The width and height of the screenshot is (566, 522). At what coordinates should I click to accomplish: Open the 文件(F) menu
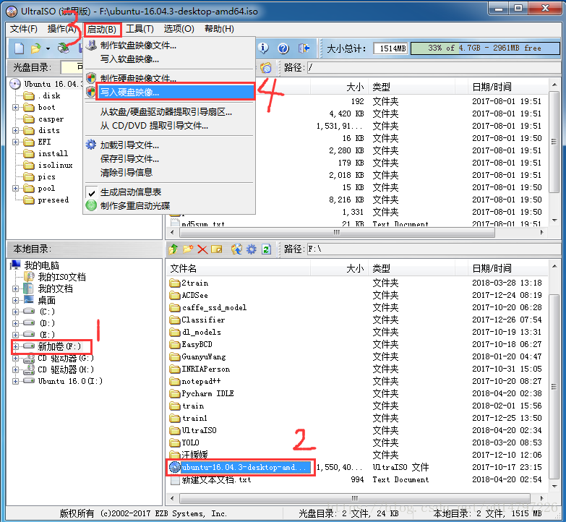pos(23,29)
